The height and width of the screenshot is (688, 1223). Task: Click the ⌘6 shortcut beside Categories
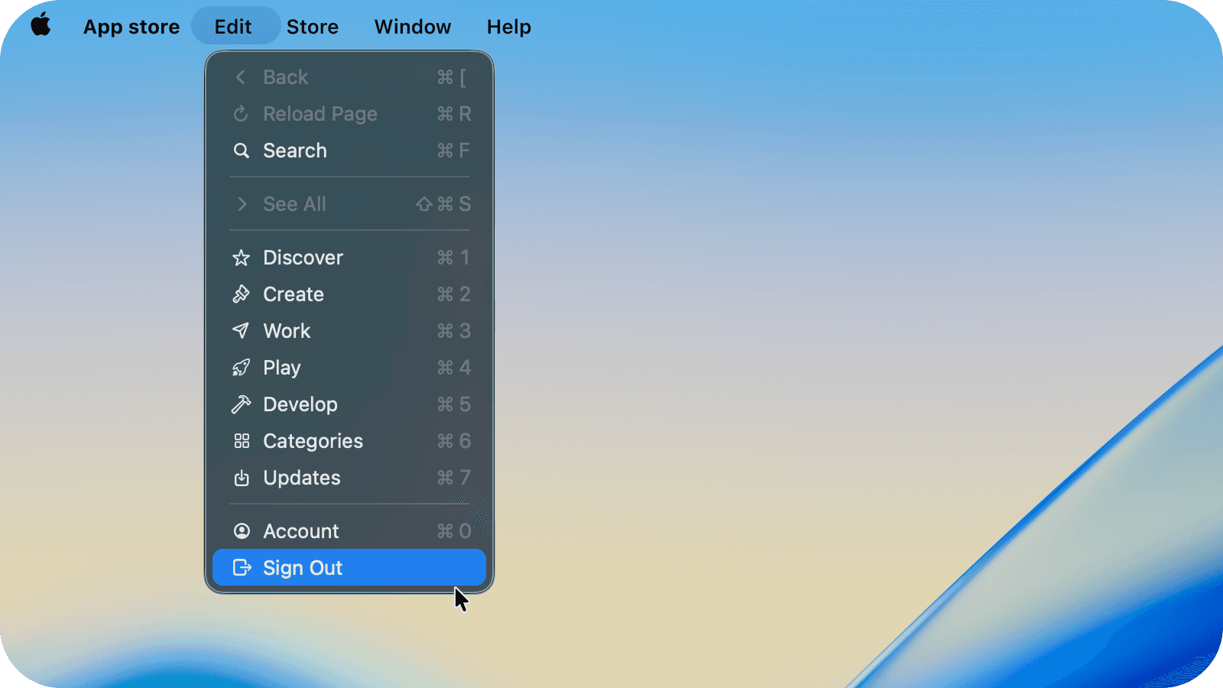(453, 441)
